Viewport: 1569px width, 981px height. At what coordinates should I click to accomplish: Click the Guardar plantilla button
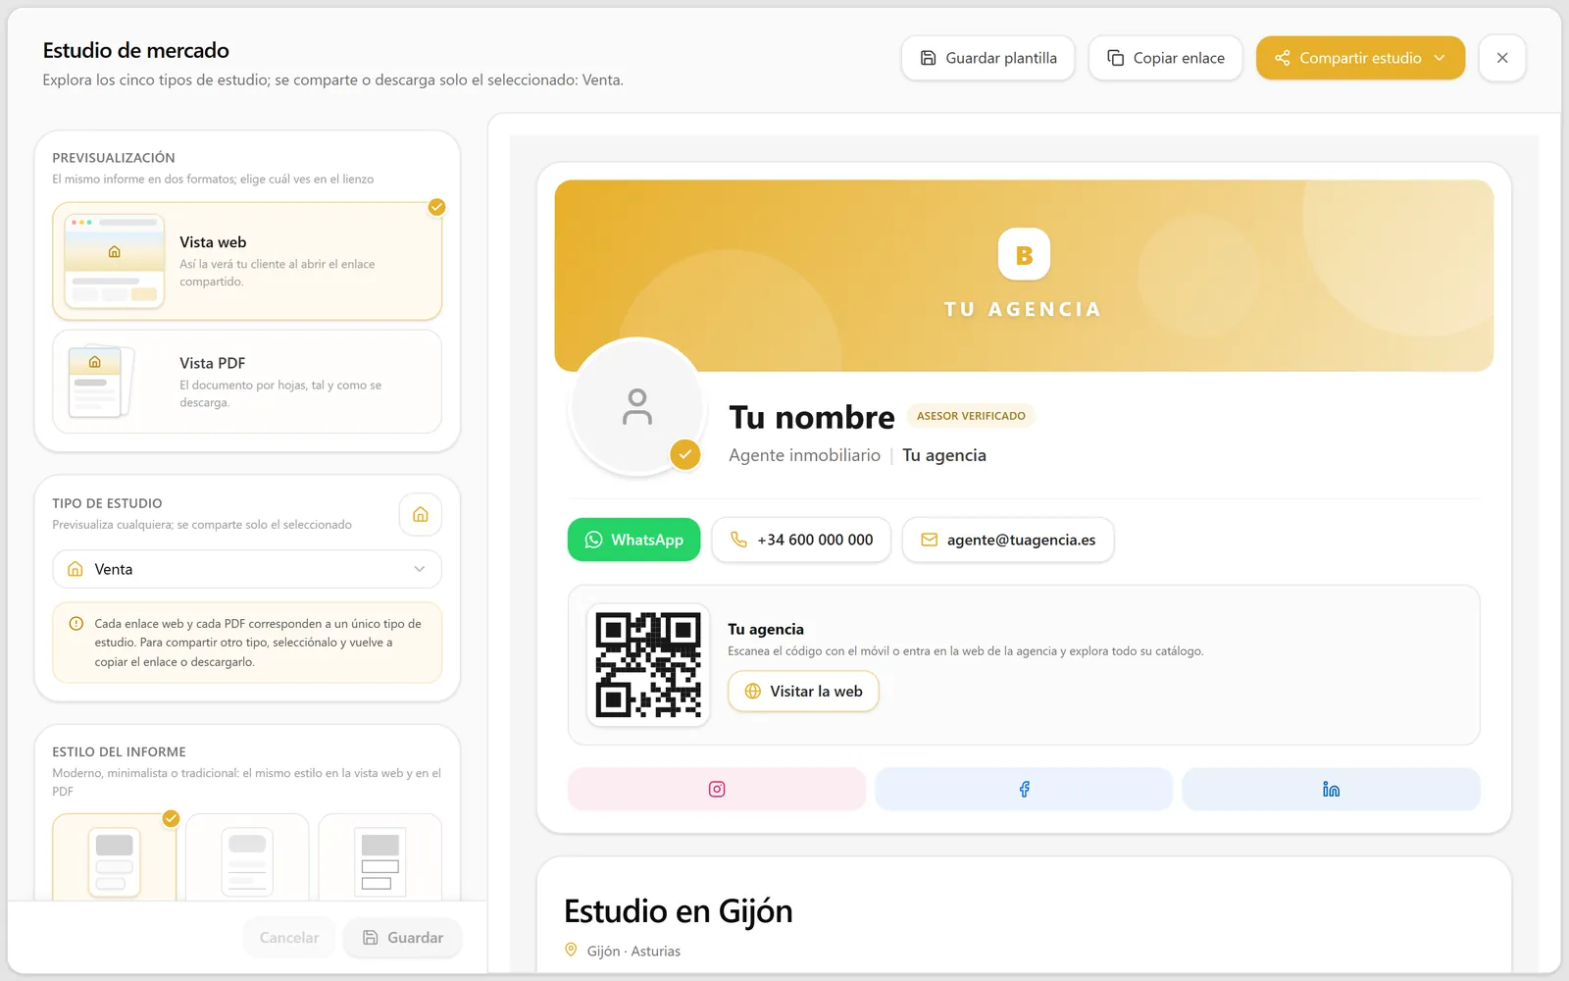tap(987, 58)
